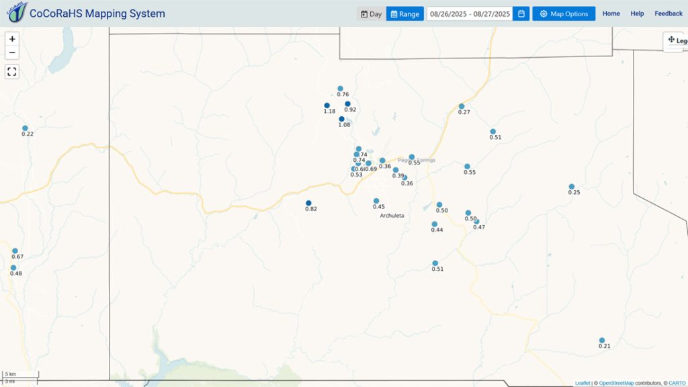Click the CoCoRaHS Mapping System title
The height and width of the screenshot is (387, 688).
97,13
